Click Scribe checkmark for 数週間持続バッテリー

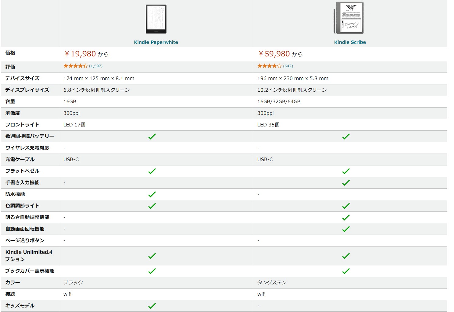pyautogui.click(x=346, y=136)
